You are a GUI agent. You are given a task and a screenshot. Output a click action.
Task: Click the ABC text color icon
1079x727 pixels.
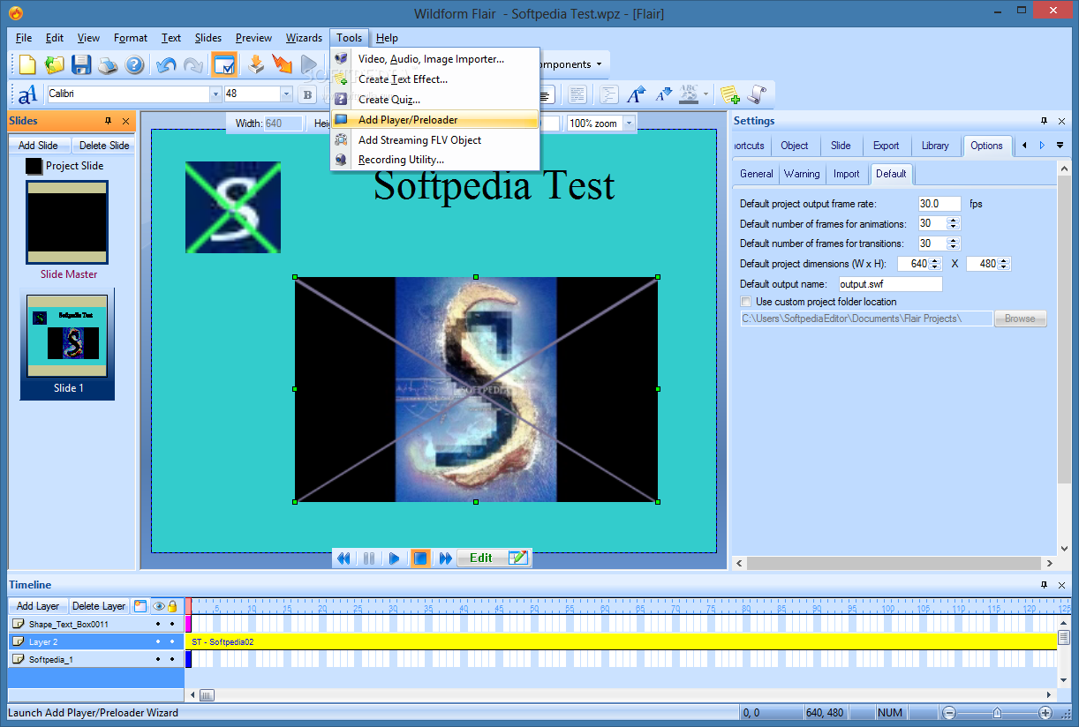click(689, 94)
